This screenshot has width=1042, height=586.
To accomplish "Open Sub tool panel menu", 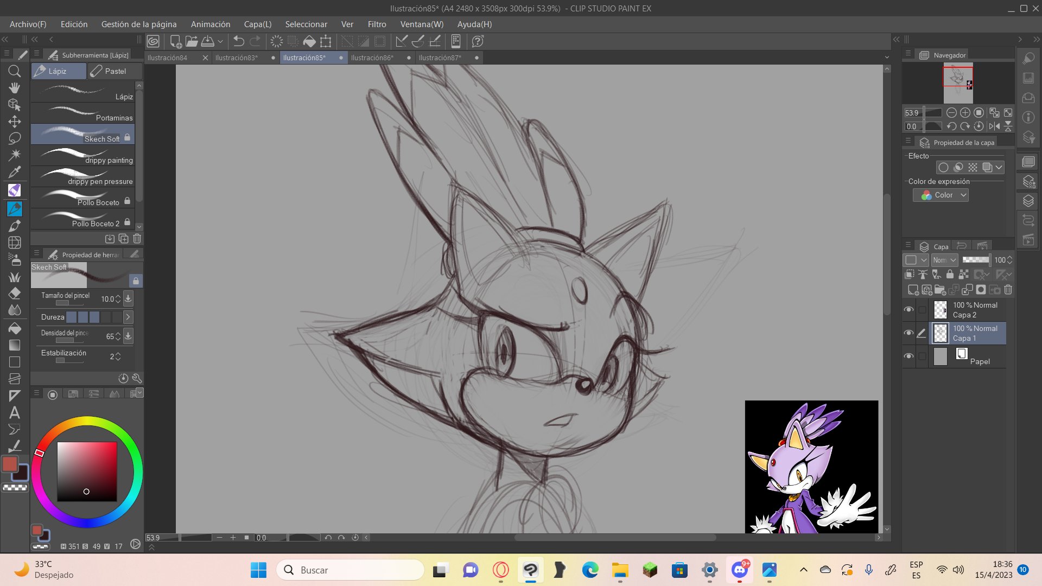I will click(x=36, y=54).
